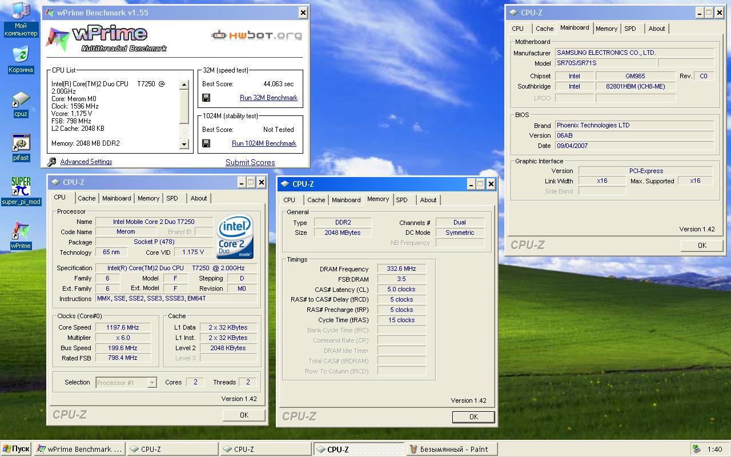This screenshot has height=457, width=731.
Task: Click the Chipset value GM965
Action: [635, 76]
